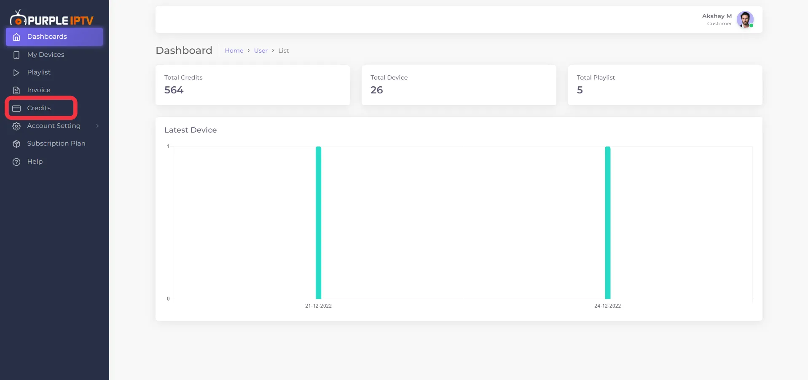Click the Help question-mark icon
The image size is (808, 380).
pyautogui.click(x=16, y=162)
